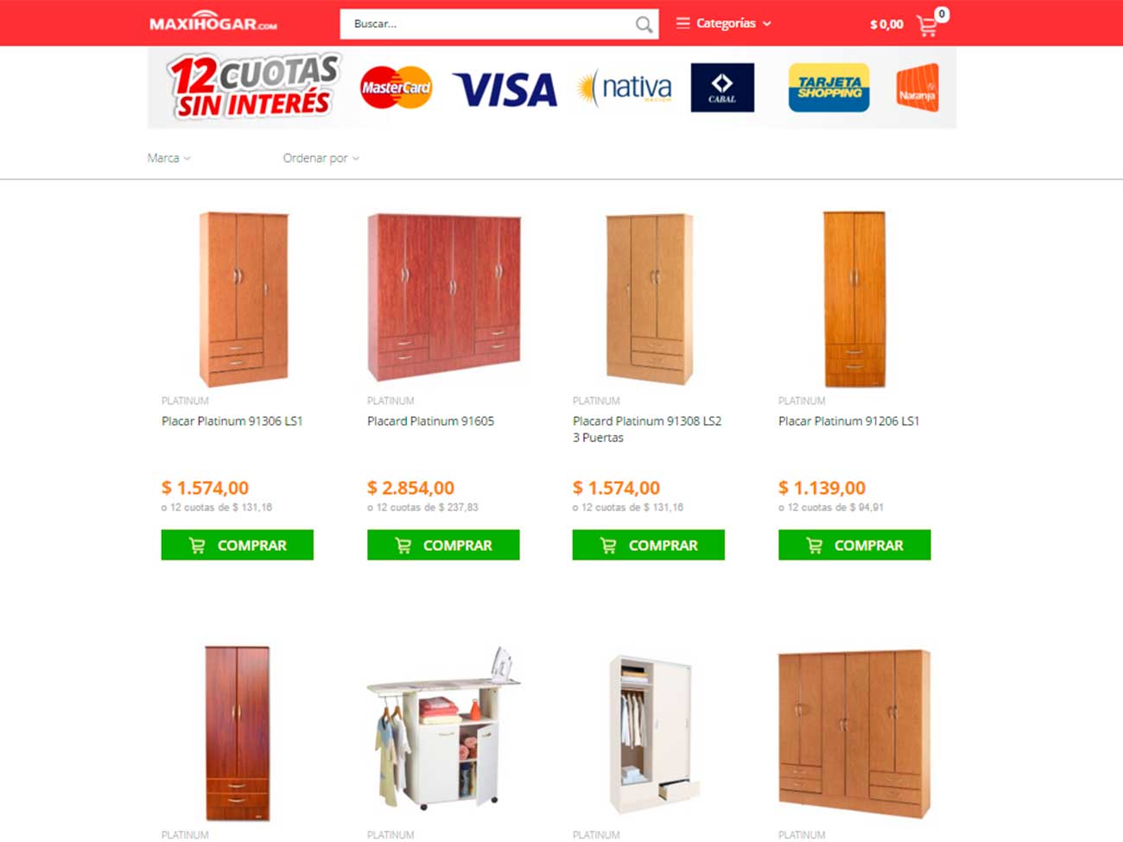This screenshot has width=1123, height=842.
Task: Click the ironing board cabinet image
Action: point(444,728)
